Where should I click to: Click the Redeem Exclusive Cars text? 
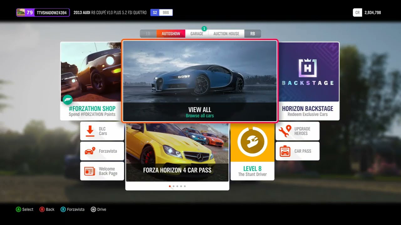pyautogui.click(x=308, y=114)
